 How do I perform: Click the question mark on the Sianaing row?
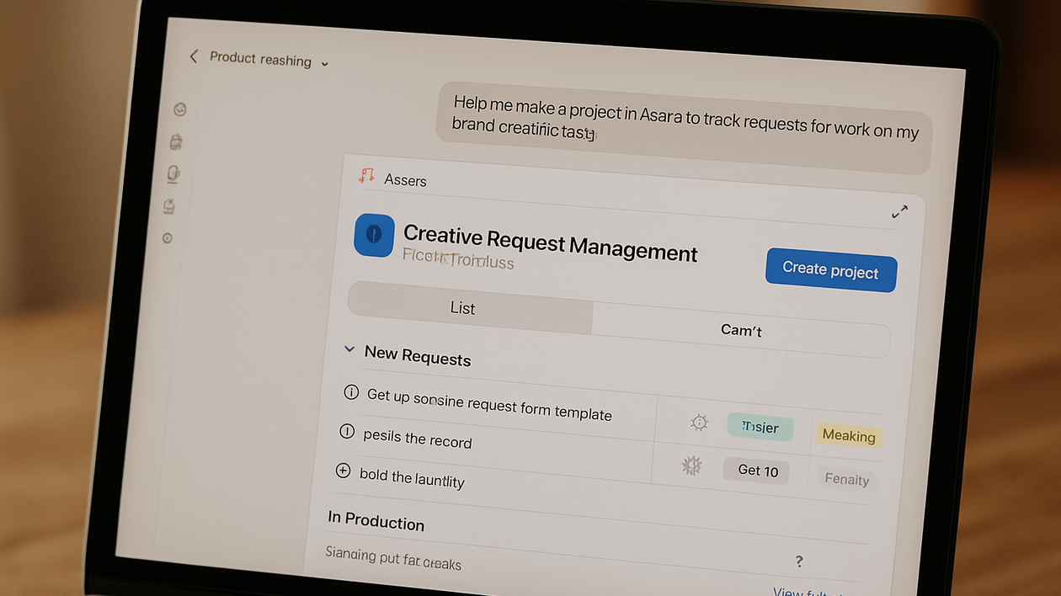point(798,561)
